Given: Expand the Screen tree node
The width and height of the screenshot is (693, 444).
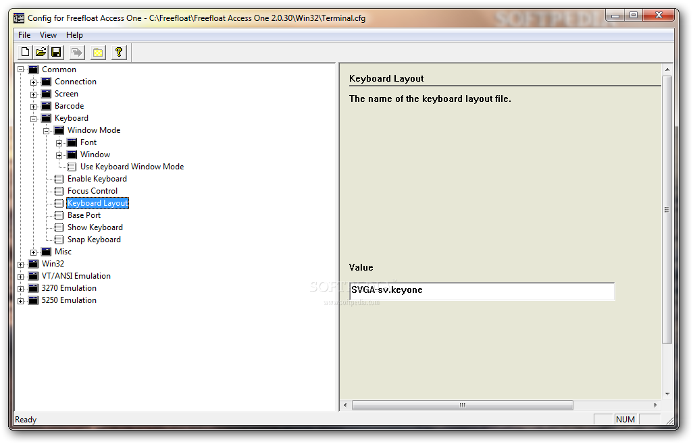Looking at the screenshot, I should click(33, 94).
